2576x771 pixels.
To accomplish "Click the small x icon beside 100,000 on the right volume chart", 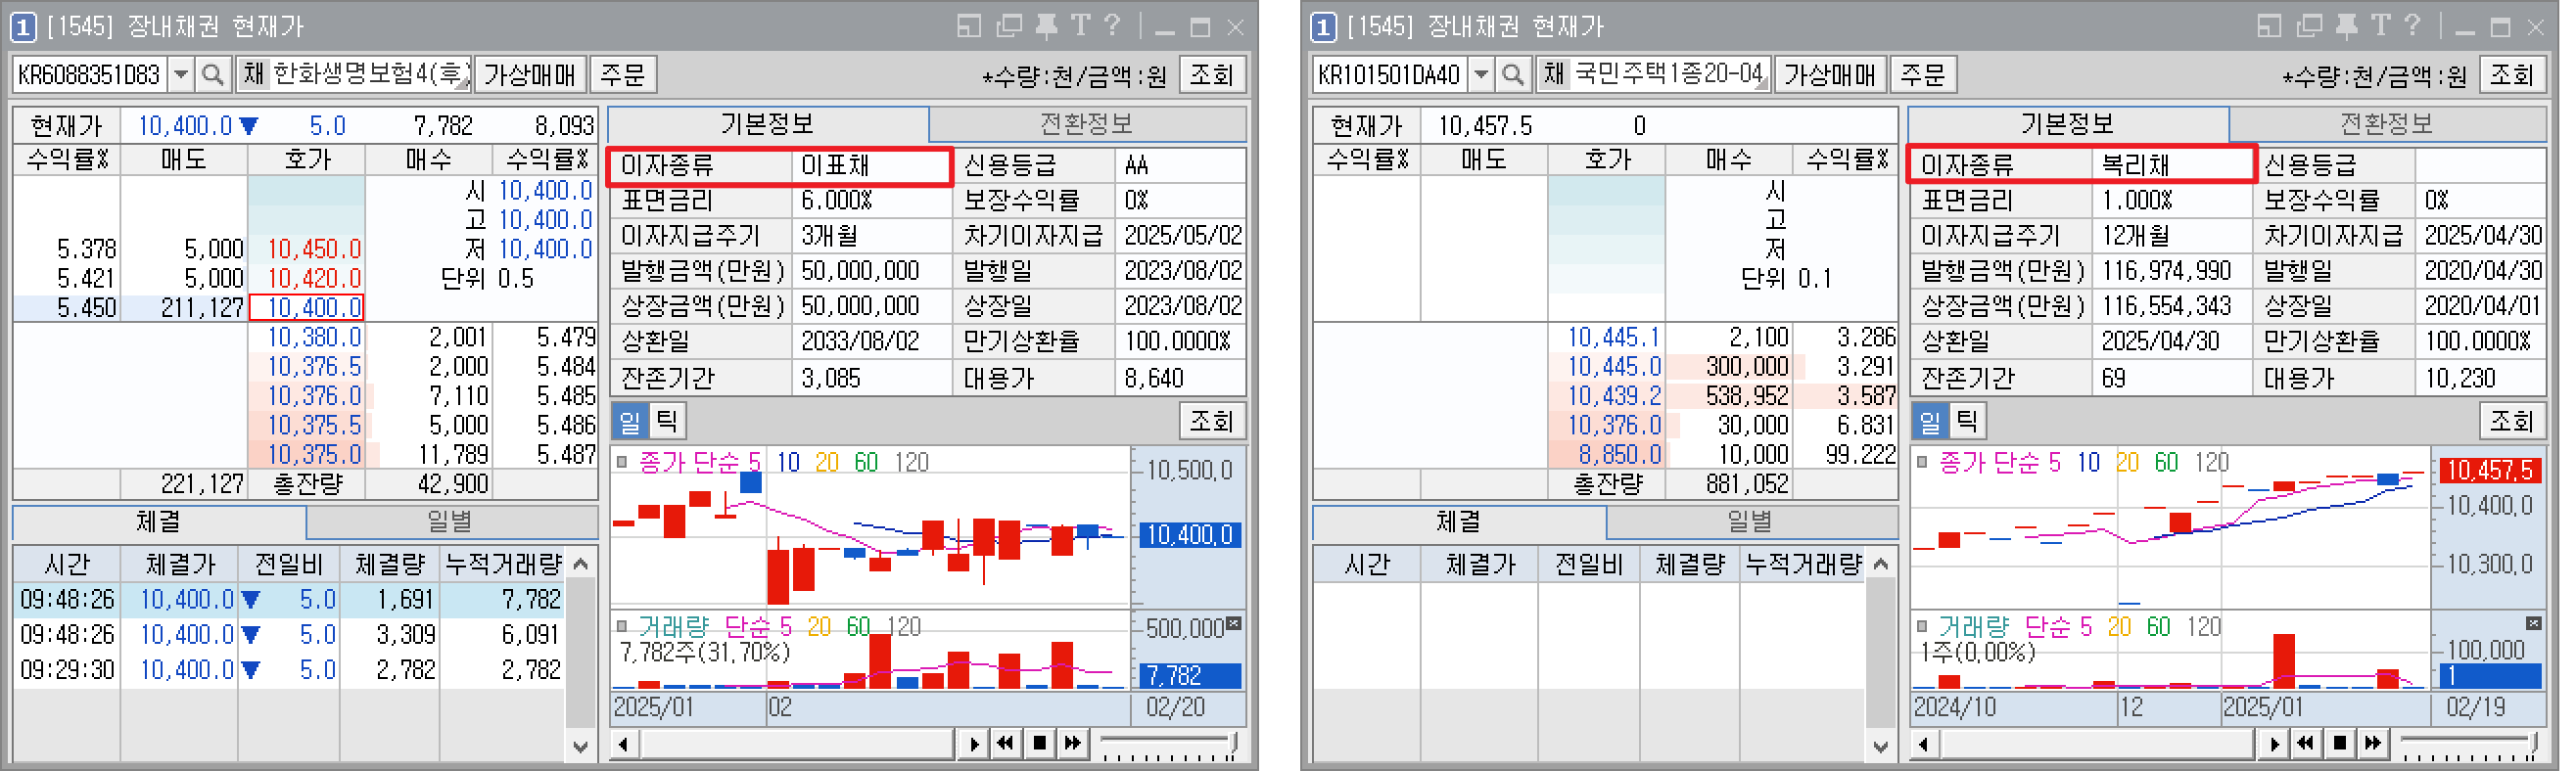I will tap(2534, 623).
